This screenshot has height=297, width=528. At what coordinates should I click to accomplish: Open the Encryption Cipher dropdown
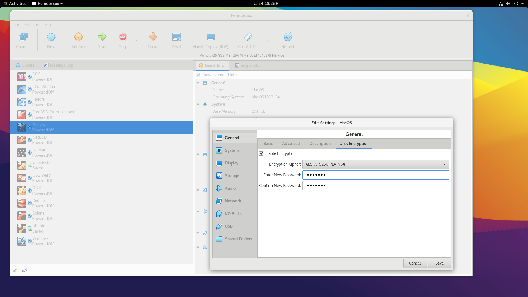pyautogui.click(x=444, y=164)
